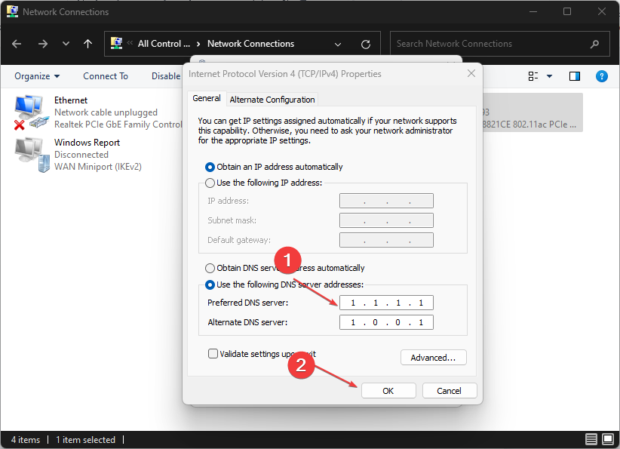This screenshot has width=620, height=449.
Task: Enable Validate settings upon exit checkbox
Action: click(213, 353)
